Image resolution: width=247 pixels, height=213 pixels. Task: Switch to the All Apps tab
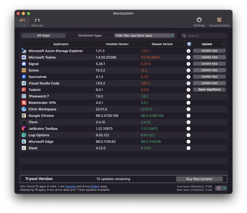point(43,35)
